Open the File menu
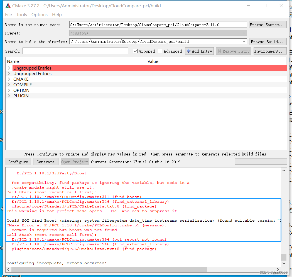The width and height of the screenshot is (292, 277). pos(8,14)
